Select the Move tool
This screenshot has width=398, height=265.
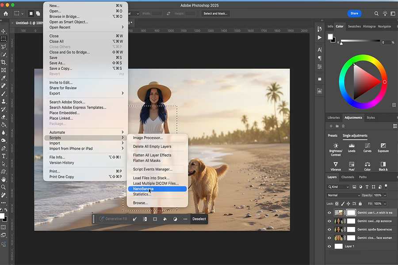pyautogui.click(x=4, y=31)
